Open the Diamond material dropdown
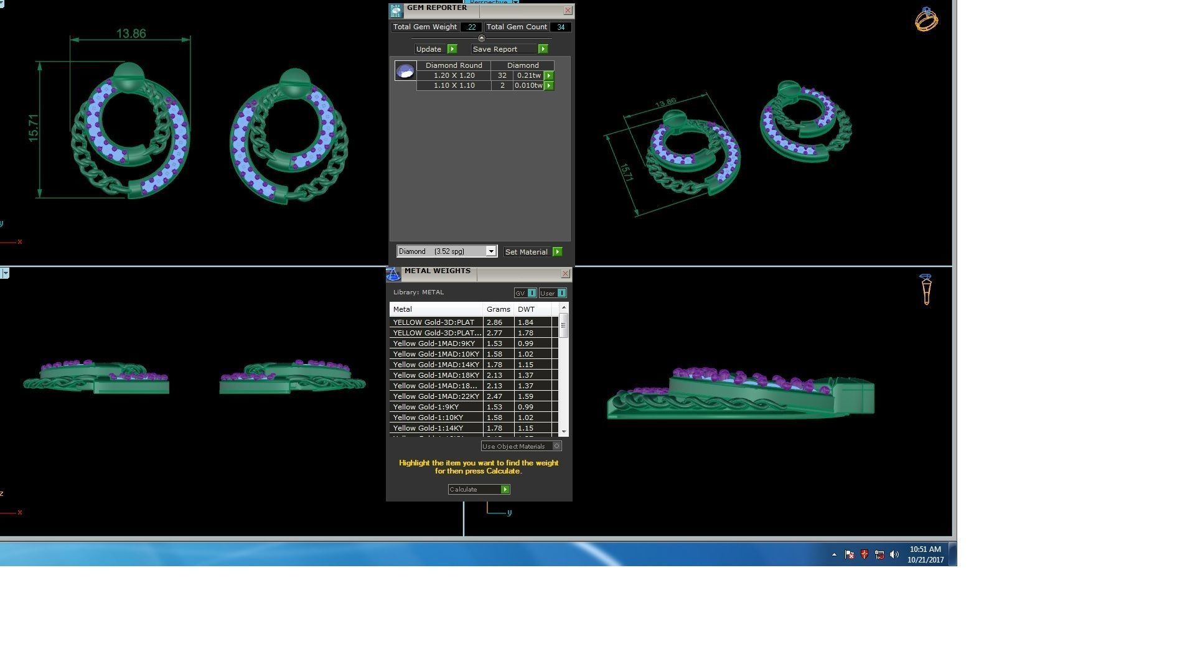This screenshot has height=672, width=1195. click(490, 251)
